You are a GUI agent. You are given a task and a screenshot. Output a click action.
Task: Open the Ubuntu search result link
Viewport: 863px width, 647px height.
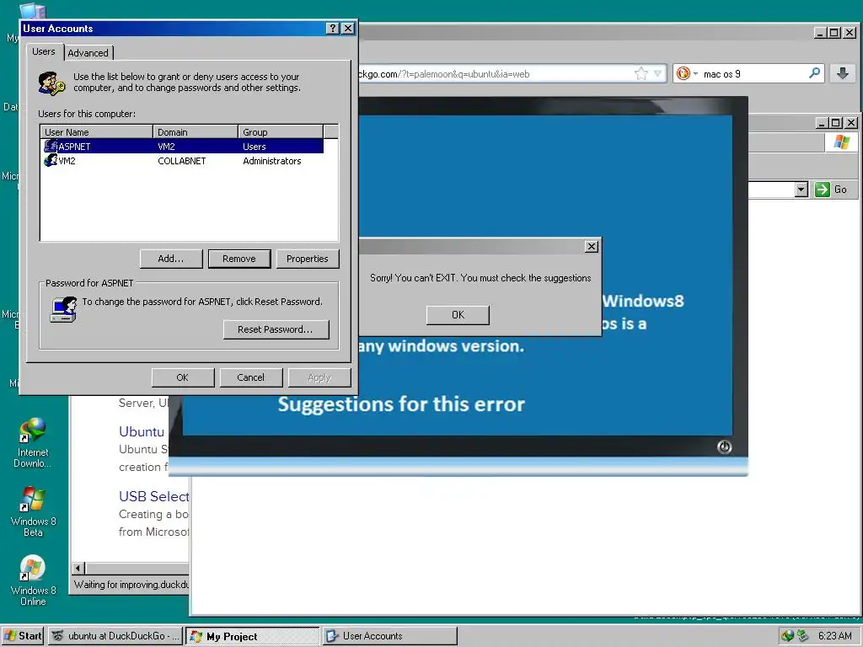[142, 431]
